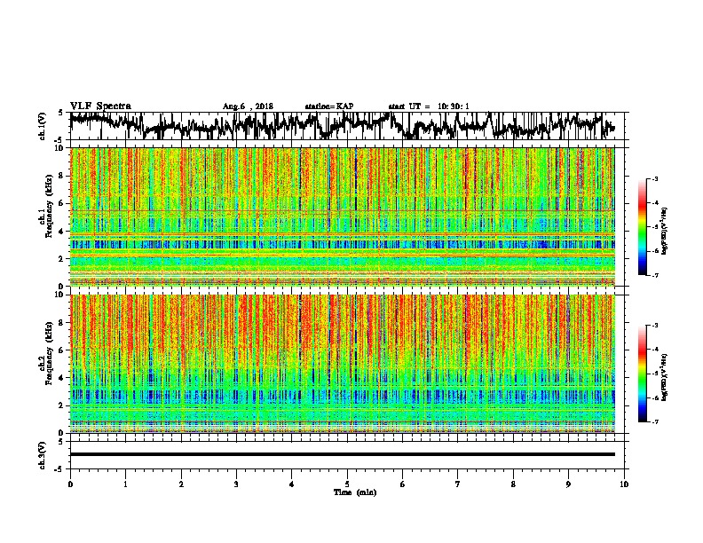Click the "Time (min)" axis title

[x=355, y=492]
